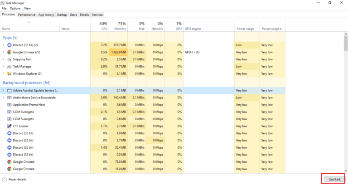Select the Application Frame Host process name

(29, 105)
